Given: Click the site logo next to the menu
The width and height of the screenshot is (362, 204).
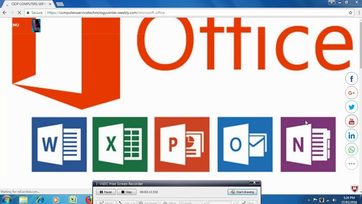Looking at the screenshot, I should 36,25.
